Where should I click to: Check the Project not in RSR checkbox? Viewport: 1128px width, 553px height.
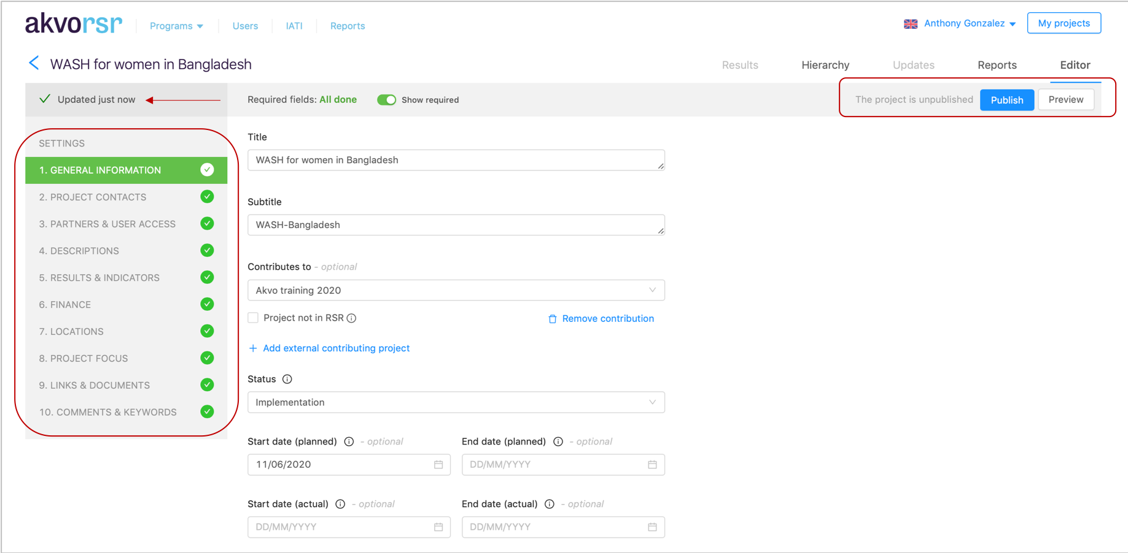(x=253, y=318)
